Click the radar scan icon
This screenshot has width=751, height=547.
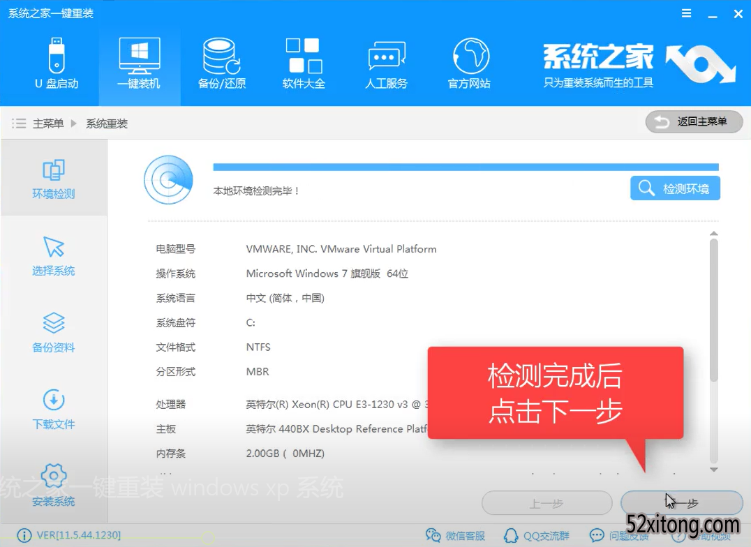click(169, 179)
